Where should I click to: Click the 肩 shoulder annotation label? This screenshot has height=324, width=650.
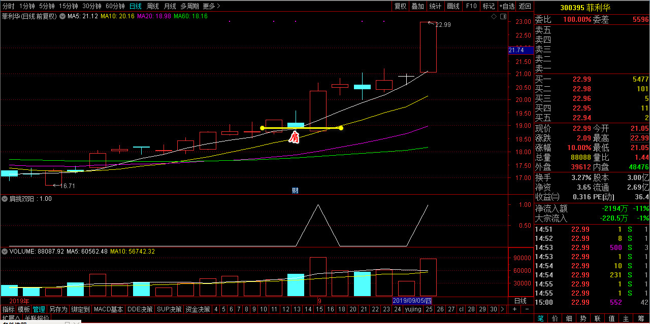coord(294,137)
